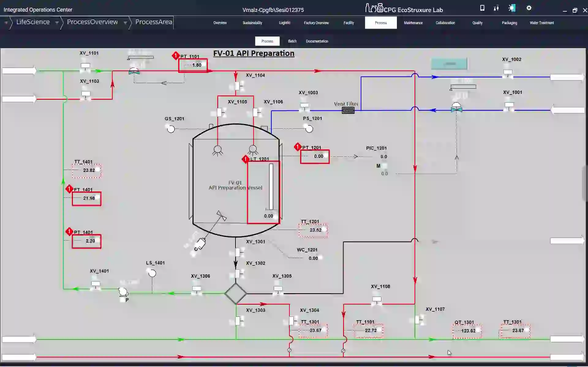Click the PS_1201 sensor circle
The height and width of the screenshot is (367, 588).
click(x=309, y=129)
